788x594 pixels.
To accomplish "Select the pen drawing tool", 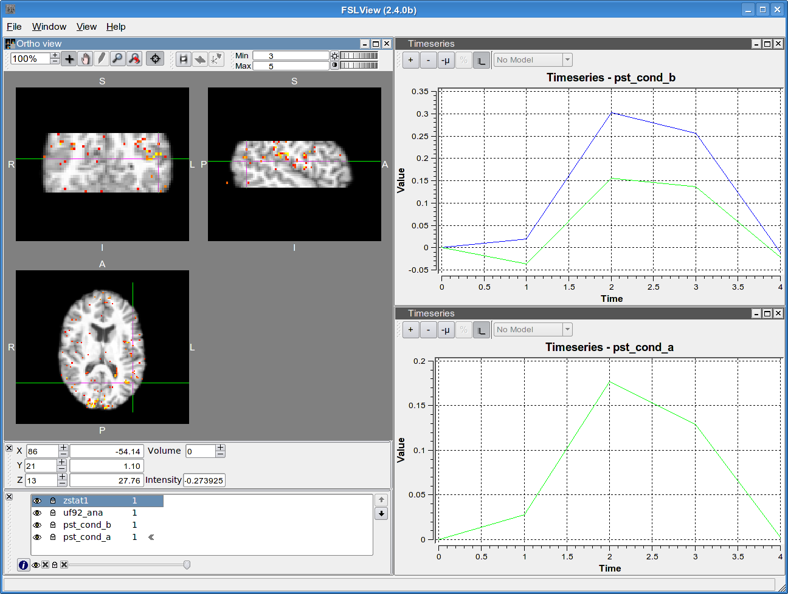I will coord(102,59).
